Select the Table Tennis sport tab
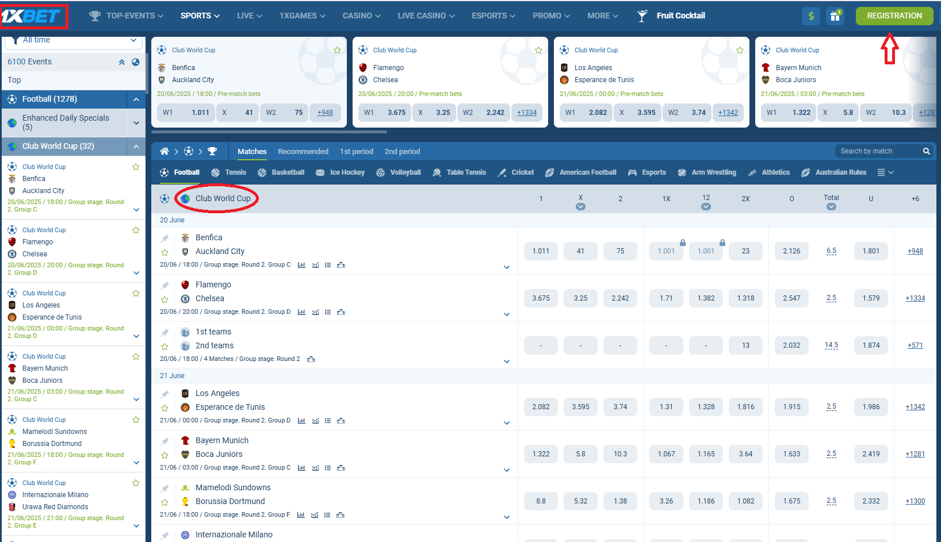Screen dimensions: 941x542 [460, 172]
